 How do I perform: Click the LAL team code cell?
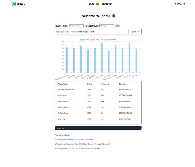[102, 107]
